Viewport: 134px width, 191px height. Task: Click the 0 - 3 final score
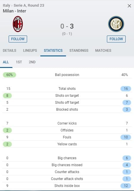67,26
